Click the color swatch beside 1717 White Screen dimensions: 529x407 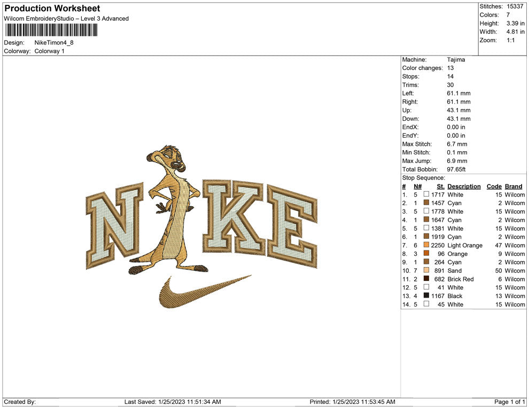pyautogui.click(x=426, y=194)
